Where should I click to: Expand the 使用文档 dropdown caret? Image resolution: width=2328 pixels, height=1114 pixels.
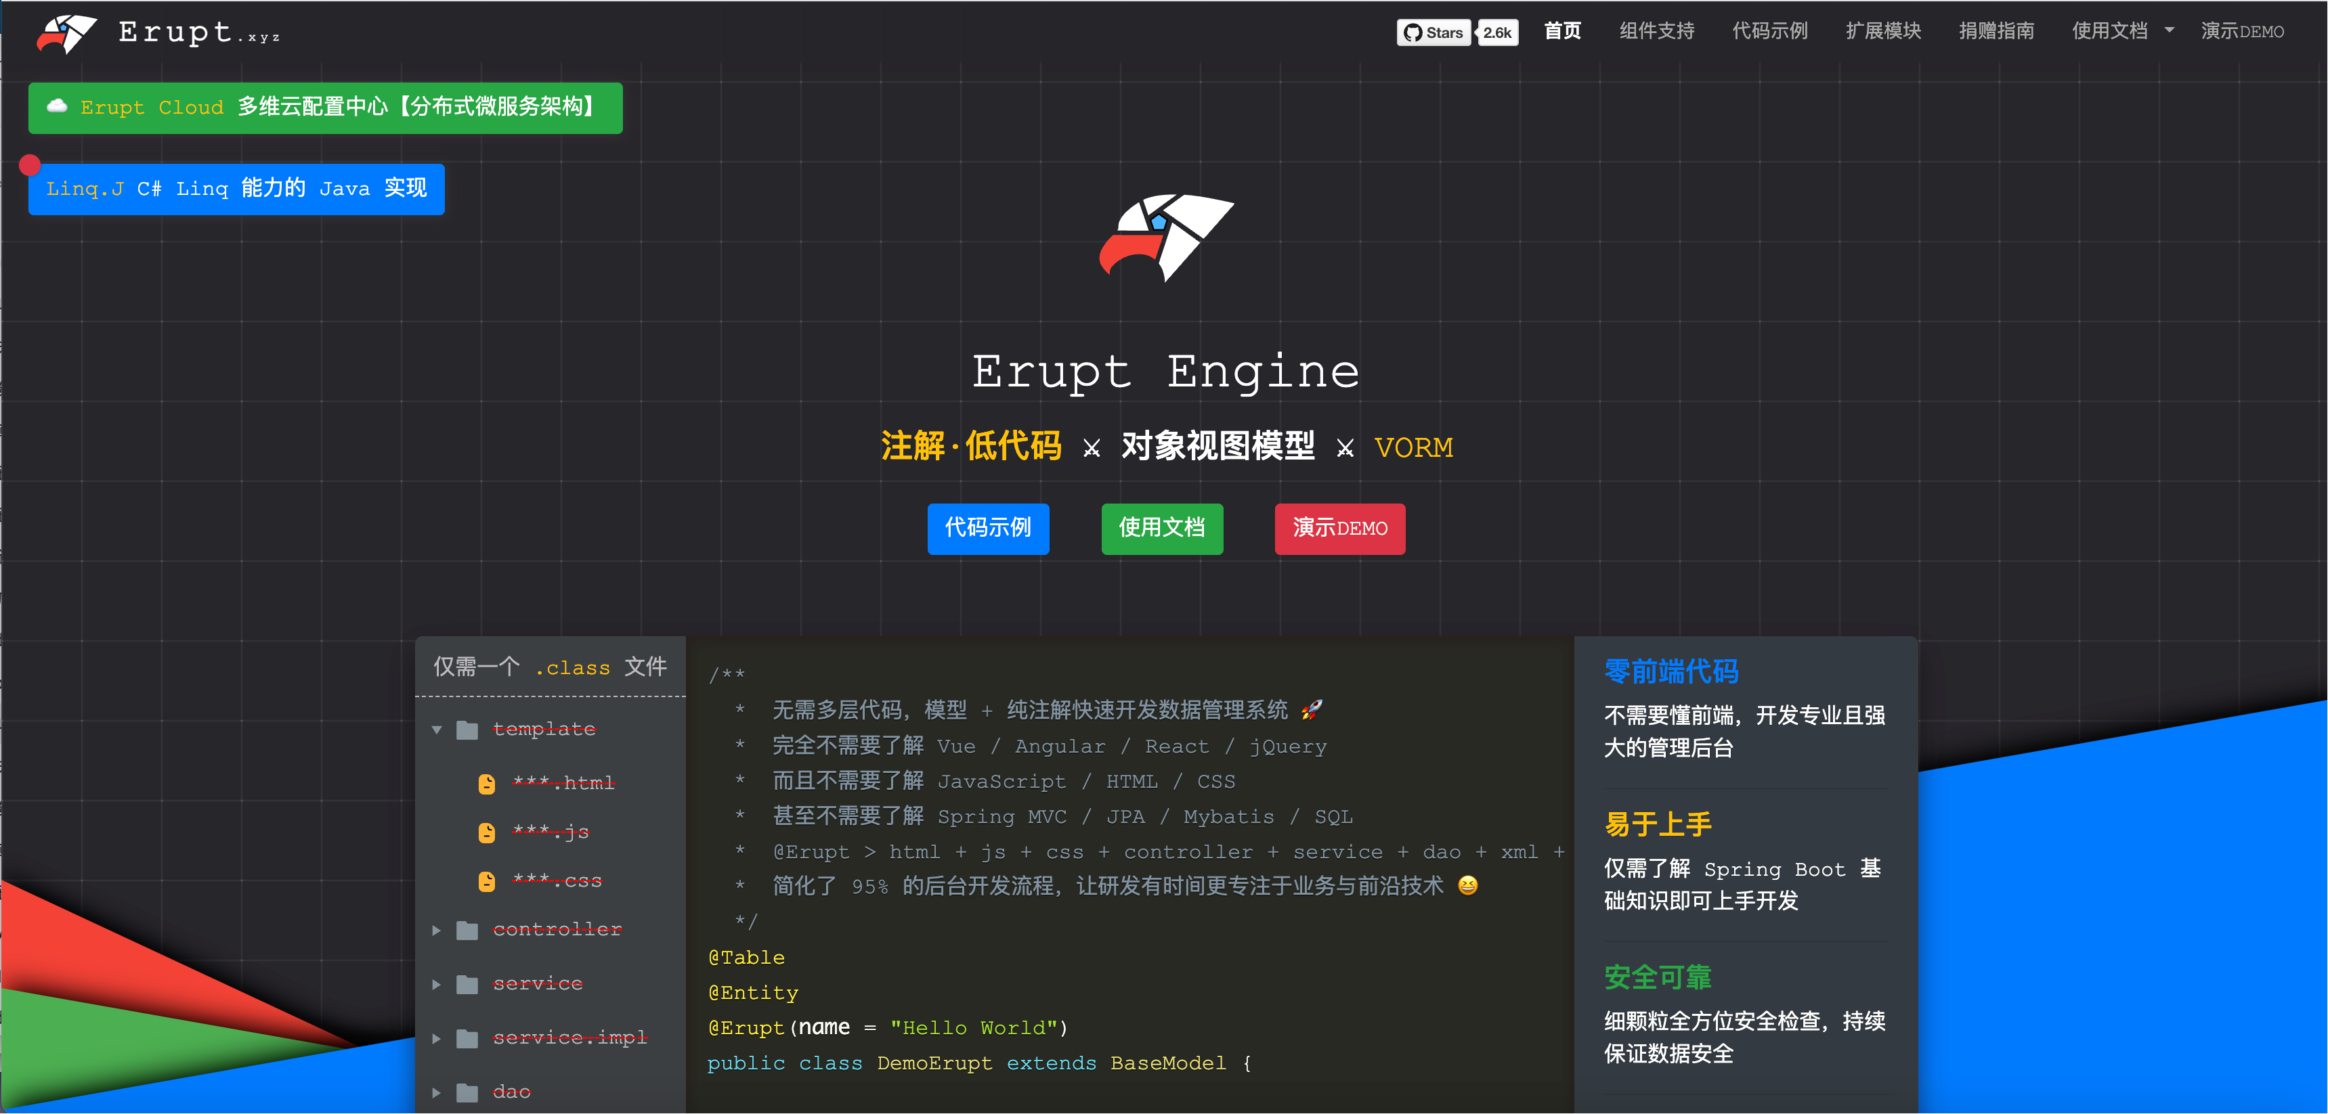pyautogui.click(x=2169, y=30)
